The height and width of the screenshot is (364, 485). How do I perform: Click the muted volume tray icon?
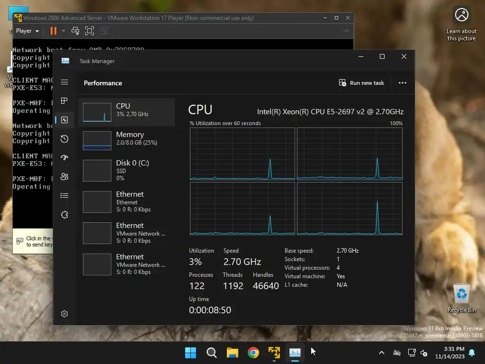point(424,353)
